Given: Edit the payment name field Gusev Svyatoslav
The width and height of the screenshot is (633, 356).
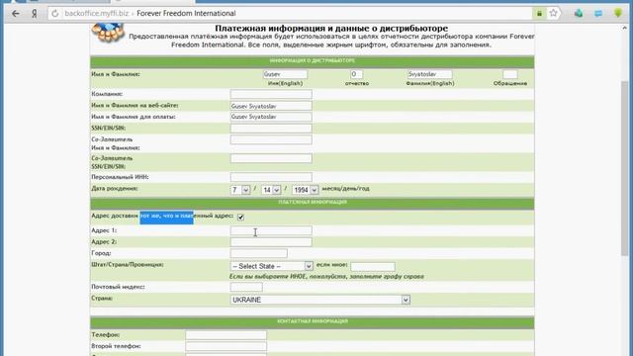Looking at the screenshot, I should tap(271, 117).
